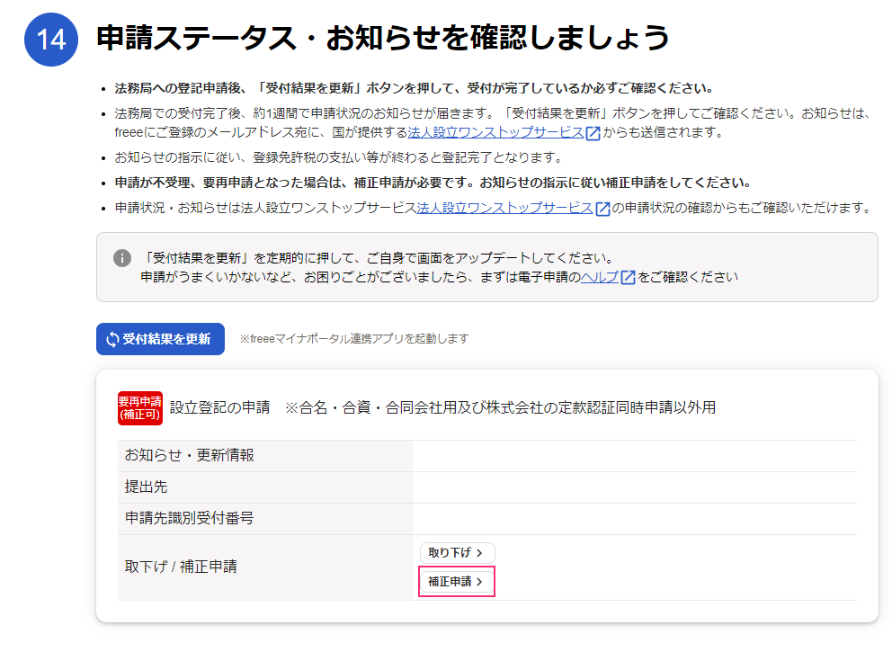
Task: Click the refresh icon in 受付結果を更新
Action: [x=112, y=339]
